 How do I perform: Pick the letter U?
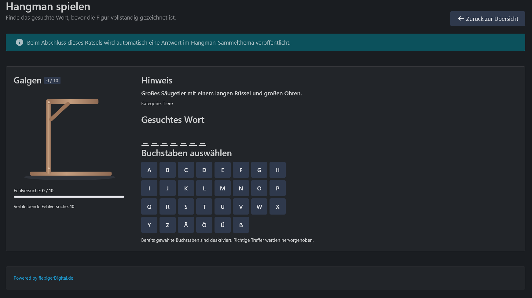tap(222, 207)
